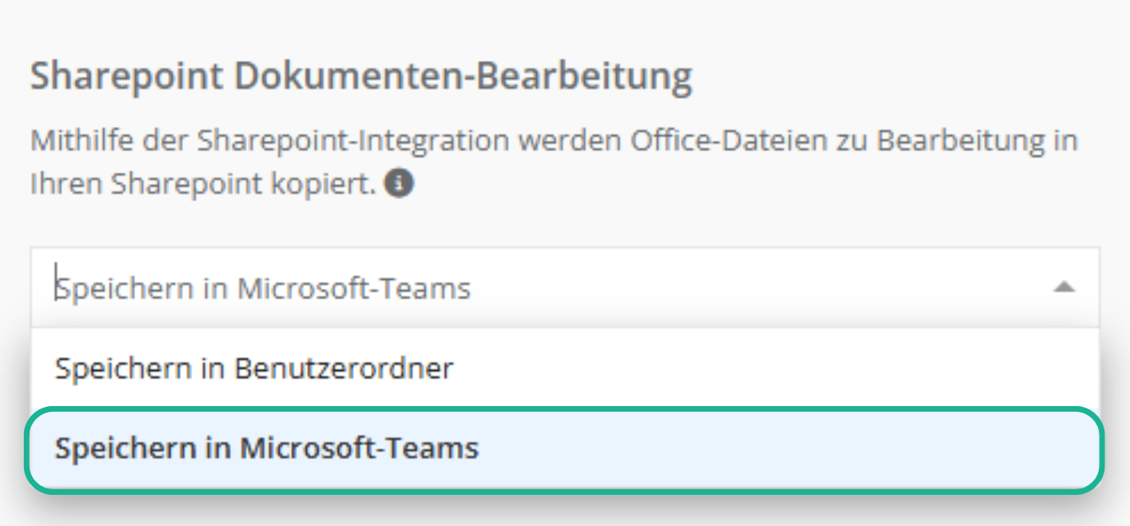Close the storage location dropdown via its caret
Screen dimensions: 1130x526
[x=1063, y=287]
